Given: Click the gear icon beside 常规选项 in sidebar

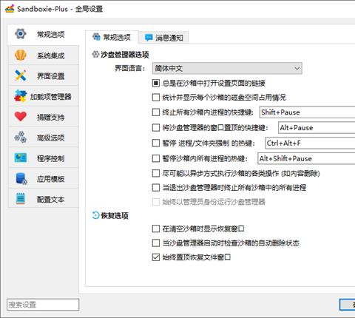Looking at the screenshot, I should tap(21, 33).
